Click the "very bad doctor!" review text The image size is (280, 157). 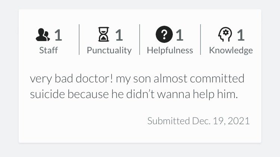coord(71,79)
